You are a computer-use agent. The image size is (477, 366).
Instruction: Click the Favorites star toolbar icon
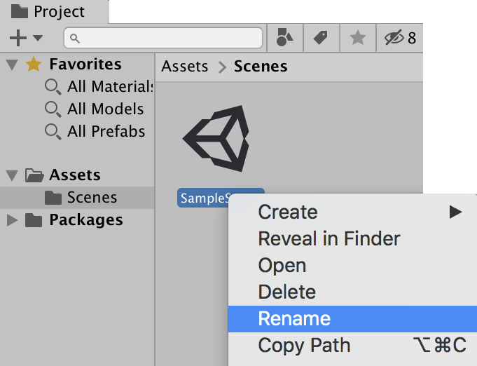pos(358,38)
